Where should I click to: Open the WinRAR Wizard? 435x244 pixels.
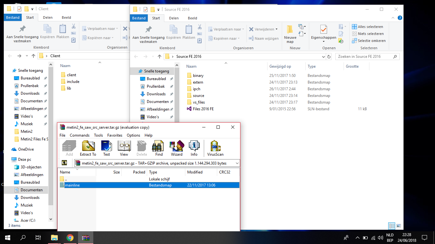click(x=177, y=149)
